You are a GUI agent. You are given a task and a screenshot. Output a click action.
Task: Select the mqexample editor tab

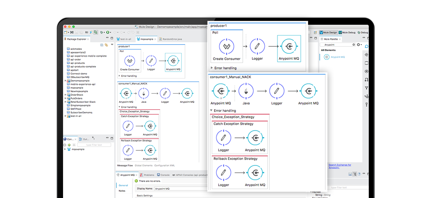(x=147, y=39)
